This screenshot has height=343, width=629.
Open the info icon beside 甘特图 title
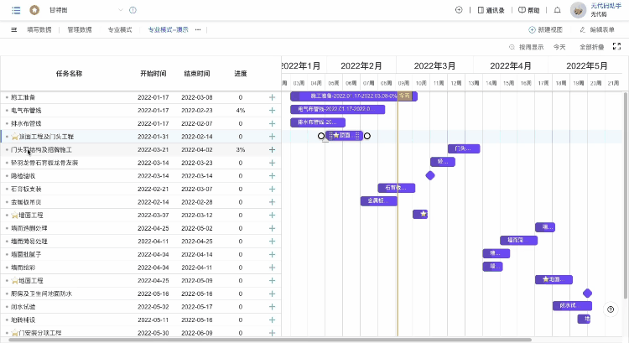point(133,10)
